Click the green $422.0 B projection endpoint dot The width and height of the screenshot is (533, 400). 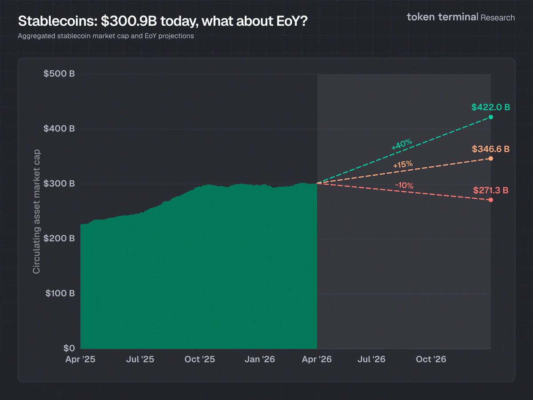pos(491,117)
